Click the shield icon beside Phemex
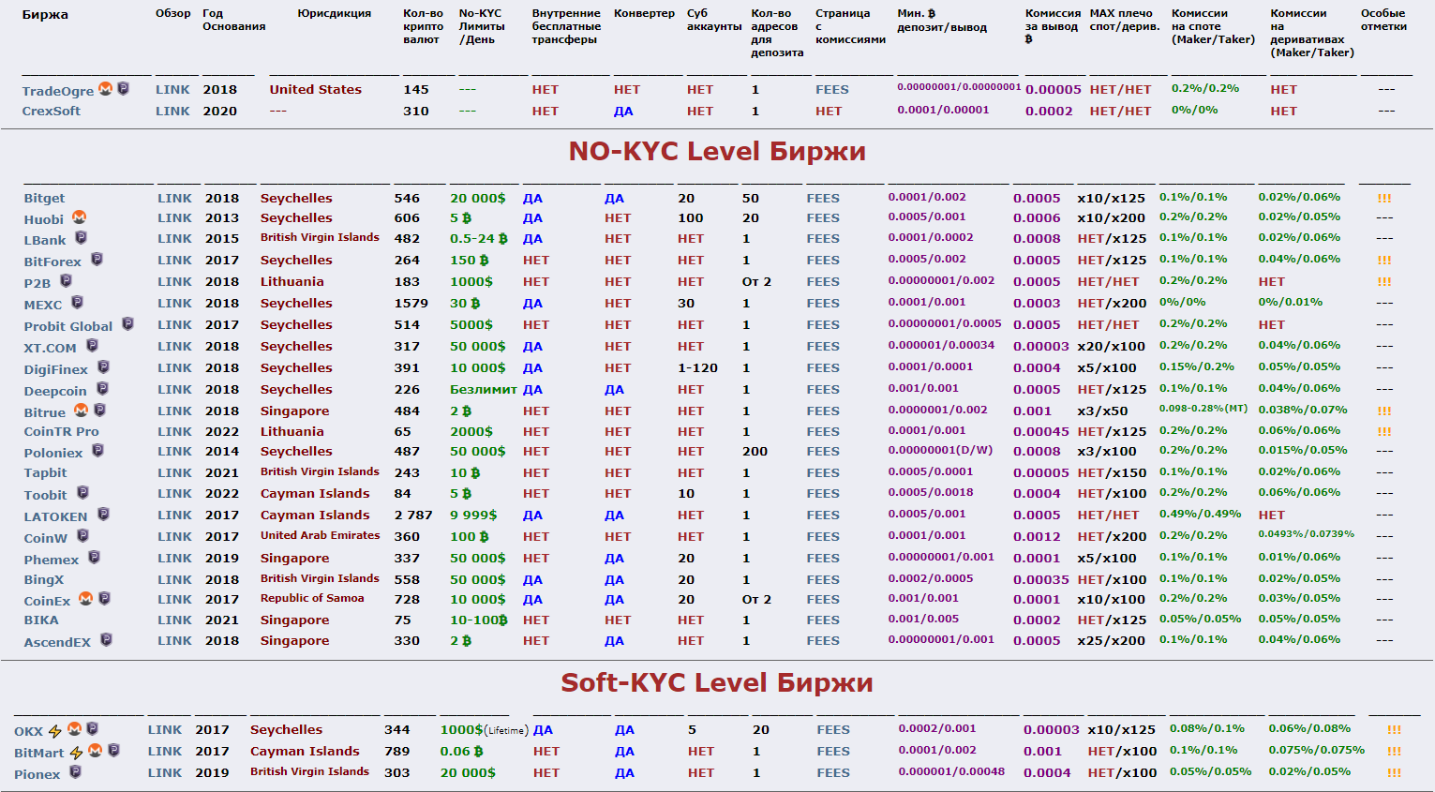 [x=94, y=558]
